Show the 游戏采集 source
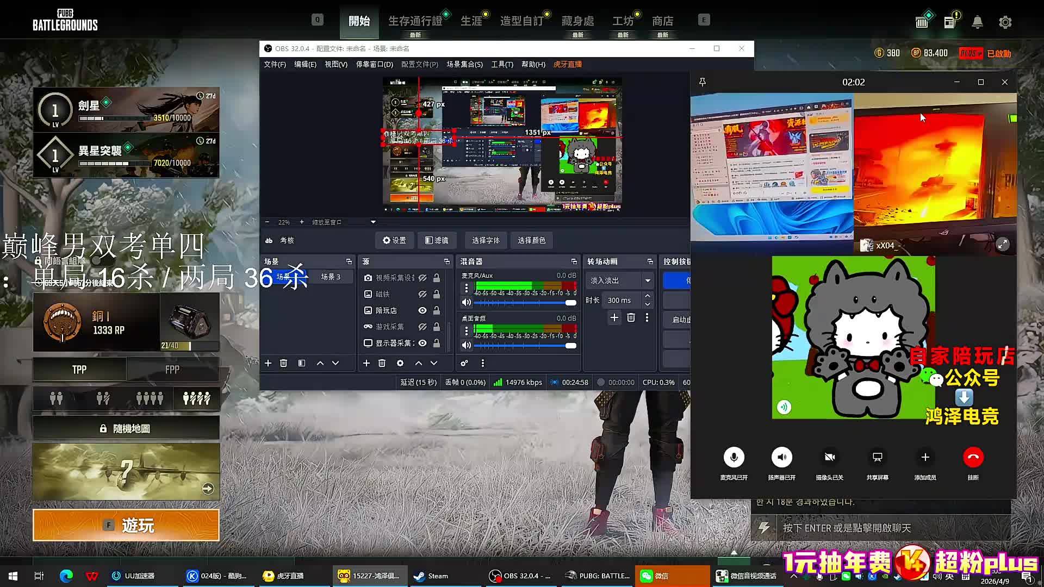The width and height of the screenshot is (1044, 587). (422, 327)
